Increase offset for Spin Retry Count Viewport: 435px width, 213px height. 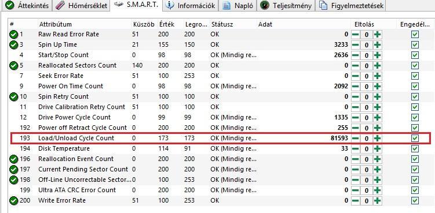tap(376, 97)
